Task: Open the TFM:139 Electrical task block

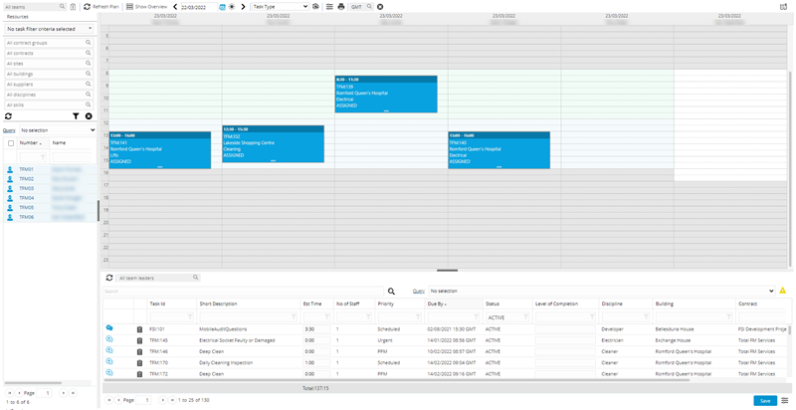Action: click(x=386, y=94)
